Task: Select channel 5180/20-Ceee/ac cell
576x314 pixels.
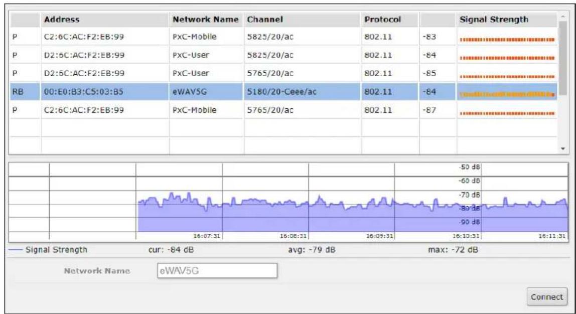Action: click(282, 92)
